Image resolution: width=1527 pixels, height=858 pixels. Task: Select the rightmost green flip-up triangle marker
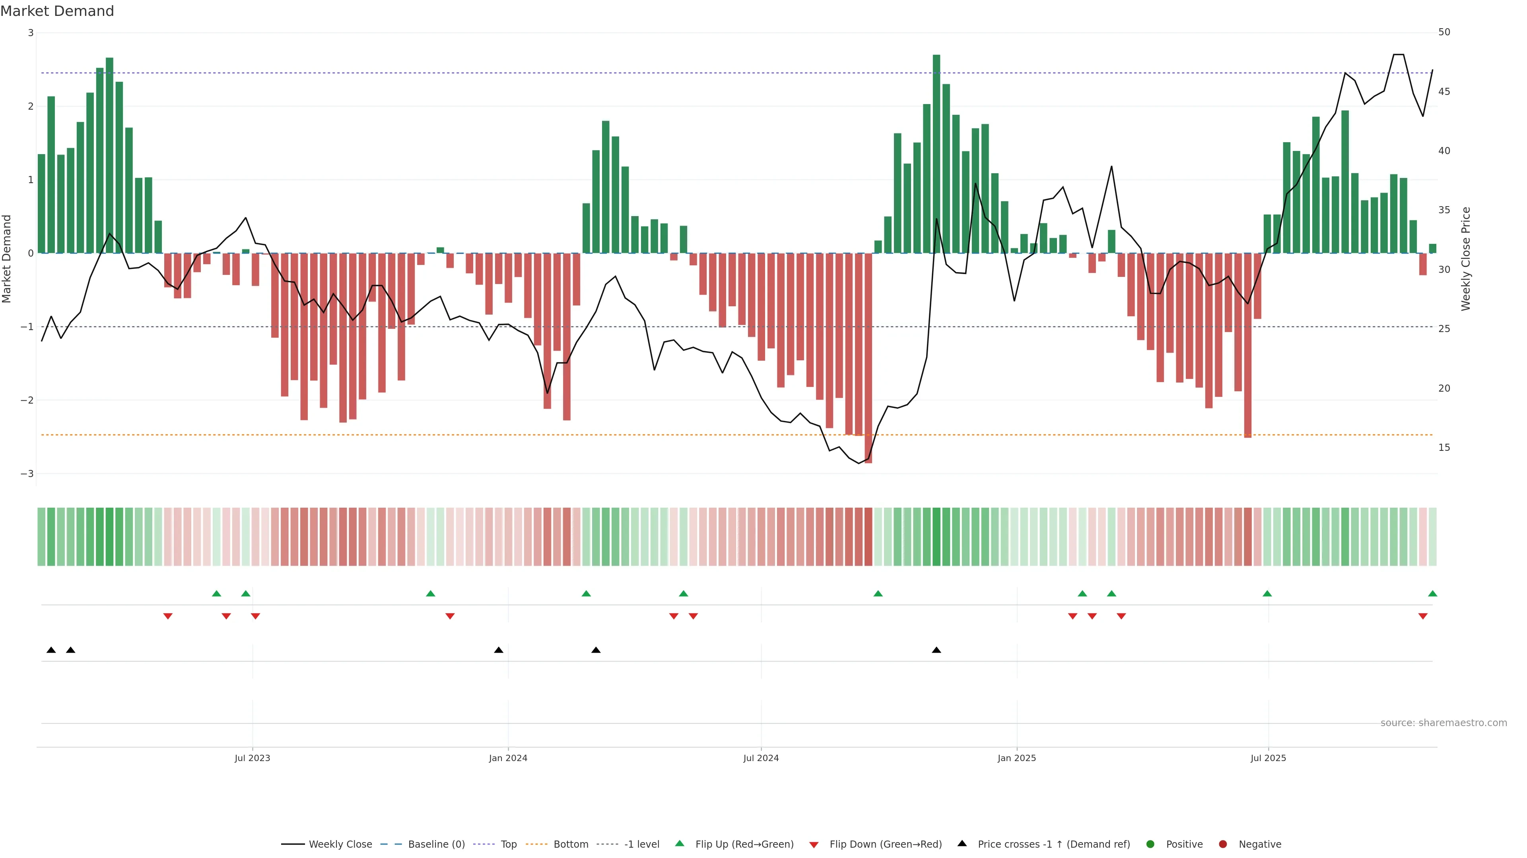pyautogui.click(x=1433, y=594)
